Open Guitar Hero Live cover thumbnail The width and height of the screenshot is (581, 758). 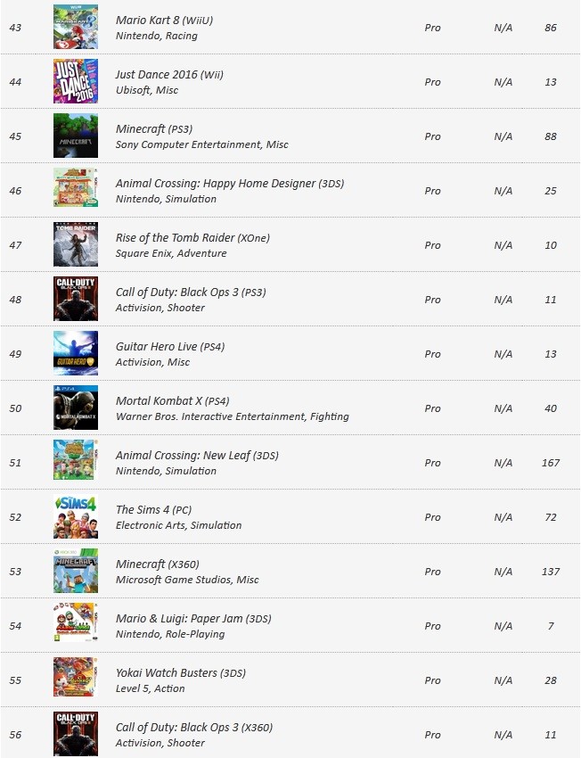click(x=76, y=353)
